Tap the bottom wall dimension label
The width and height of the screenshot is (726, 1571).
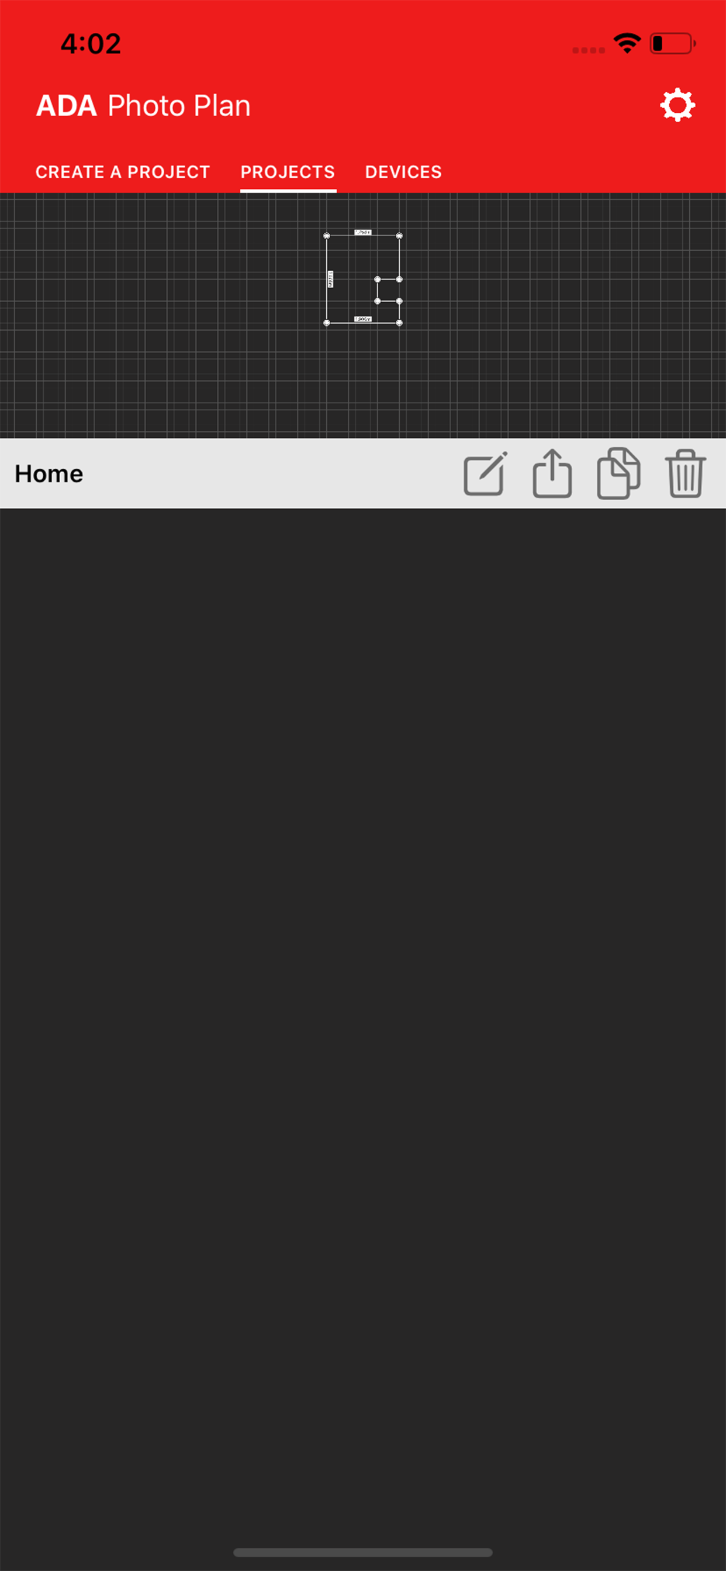363,319
